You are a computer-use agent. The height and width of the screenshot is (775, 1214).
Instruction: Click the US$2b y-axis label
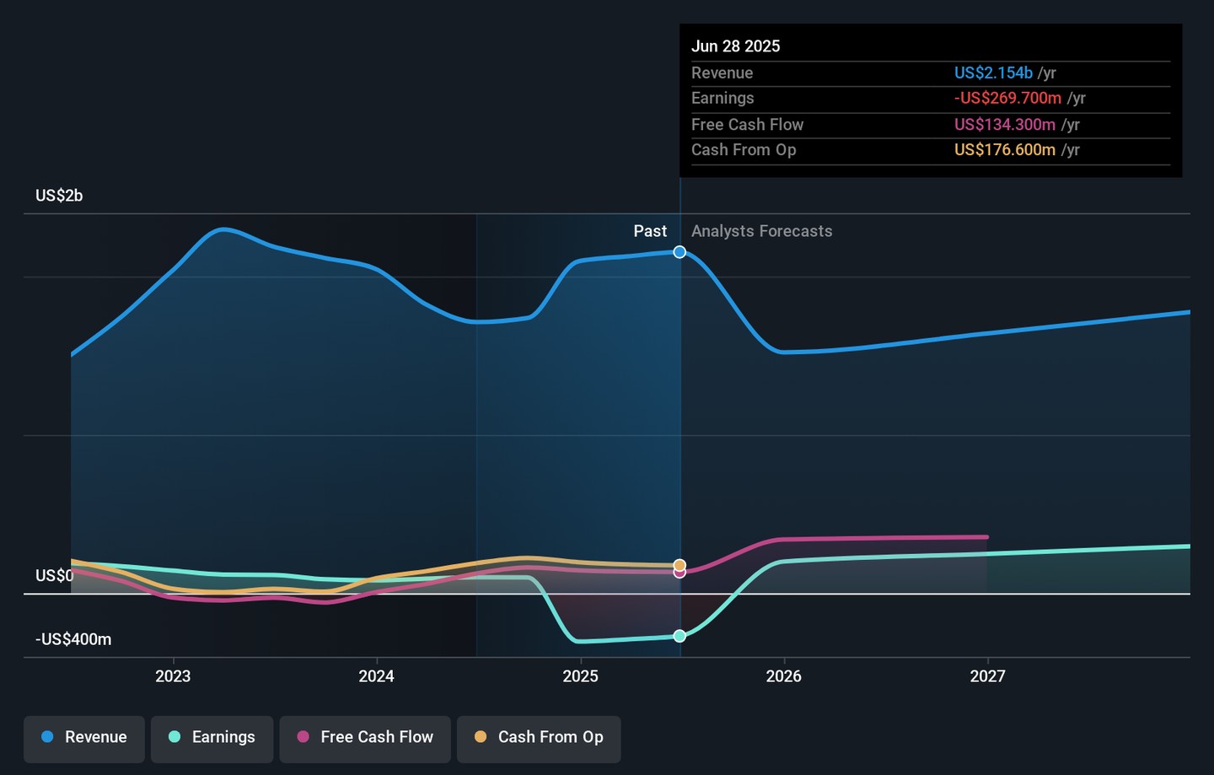tap(59, 196)
